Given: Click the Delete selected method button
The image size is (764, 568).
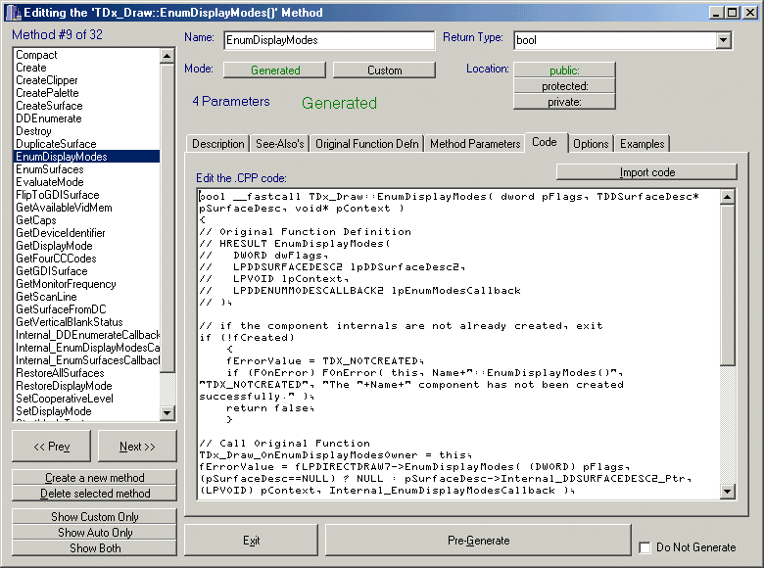Looking at the screenshot, I should click(x=95, y=494).
